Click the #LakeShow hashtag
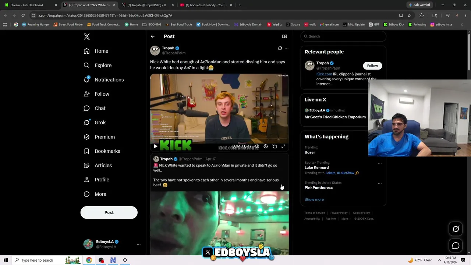 [346, 173]
